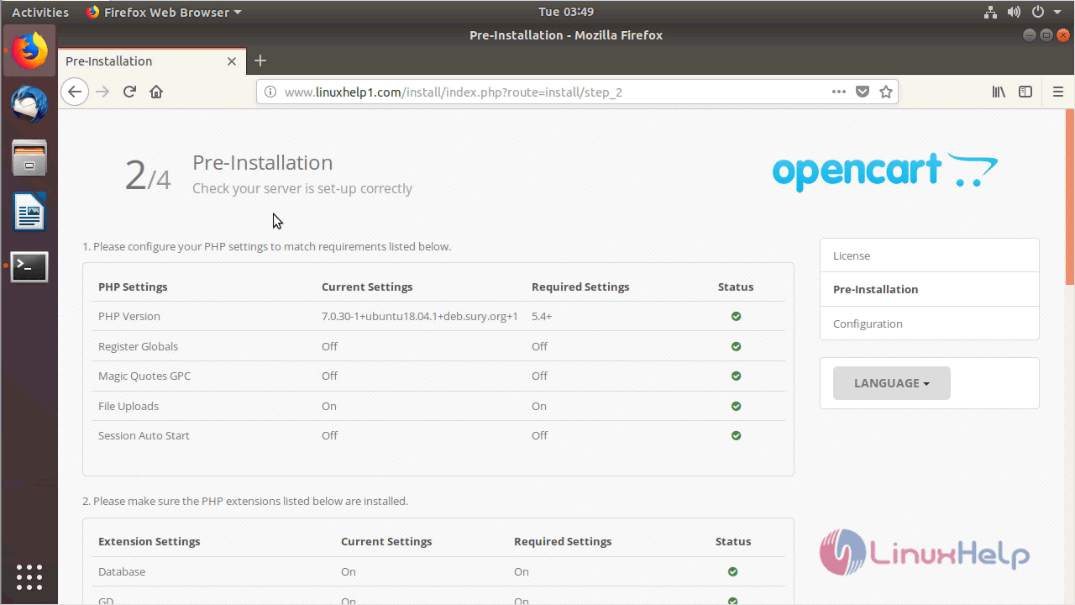
Task: Go back to the previous page
Action: pos(75,92)
